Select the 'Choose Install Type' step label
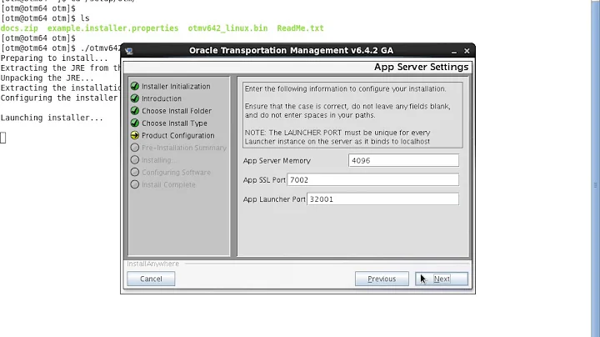Viewport: 600px width, 337px height. click(174, 123)
